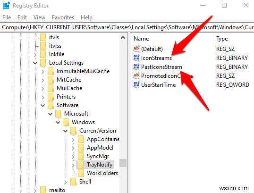Click the CurrentVersion folder icon

tap(73, 131)
